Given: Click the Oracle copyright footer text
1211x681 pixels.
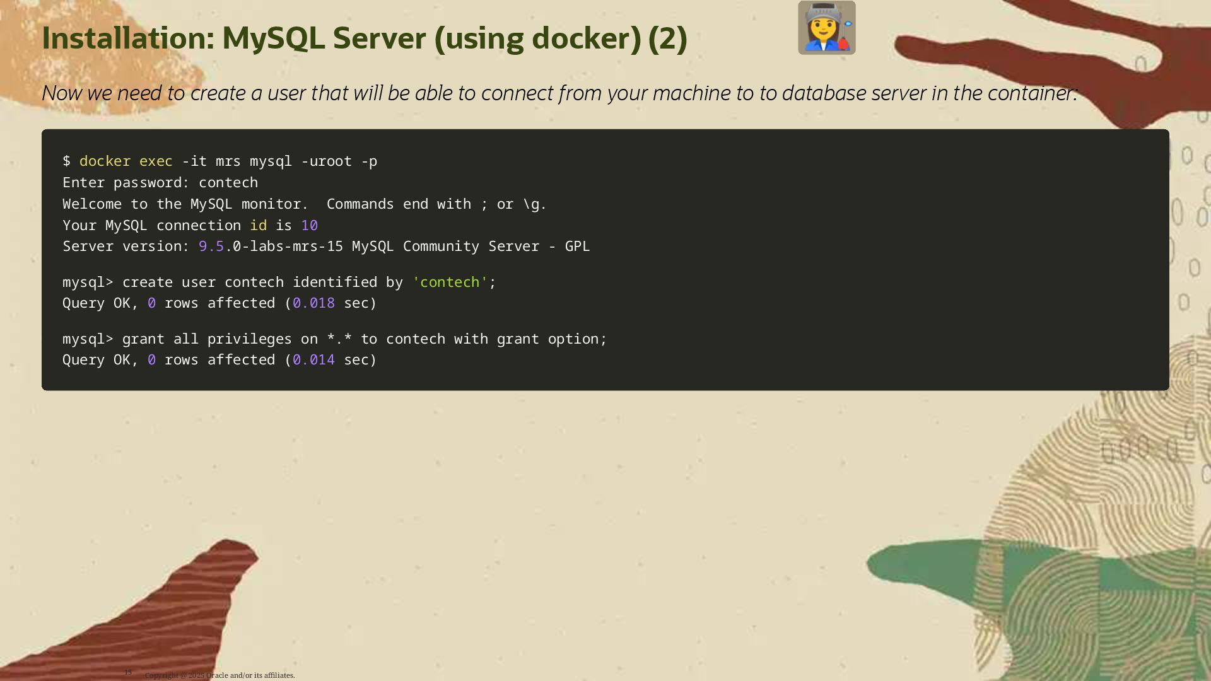Looking at the screenshot, I should (219, 675).
